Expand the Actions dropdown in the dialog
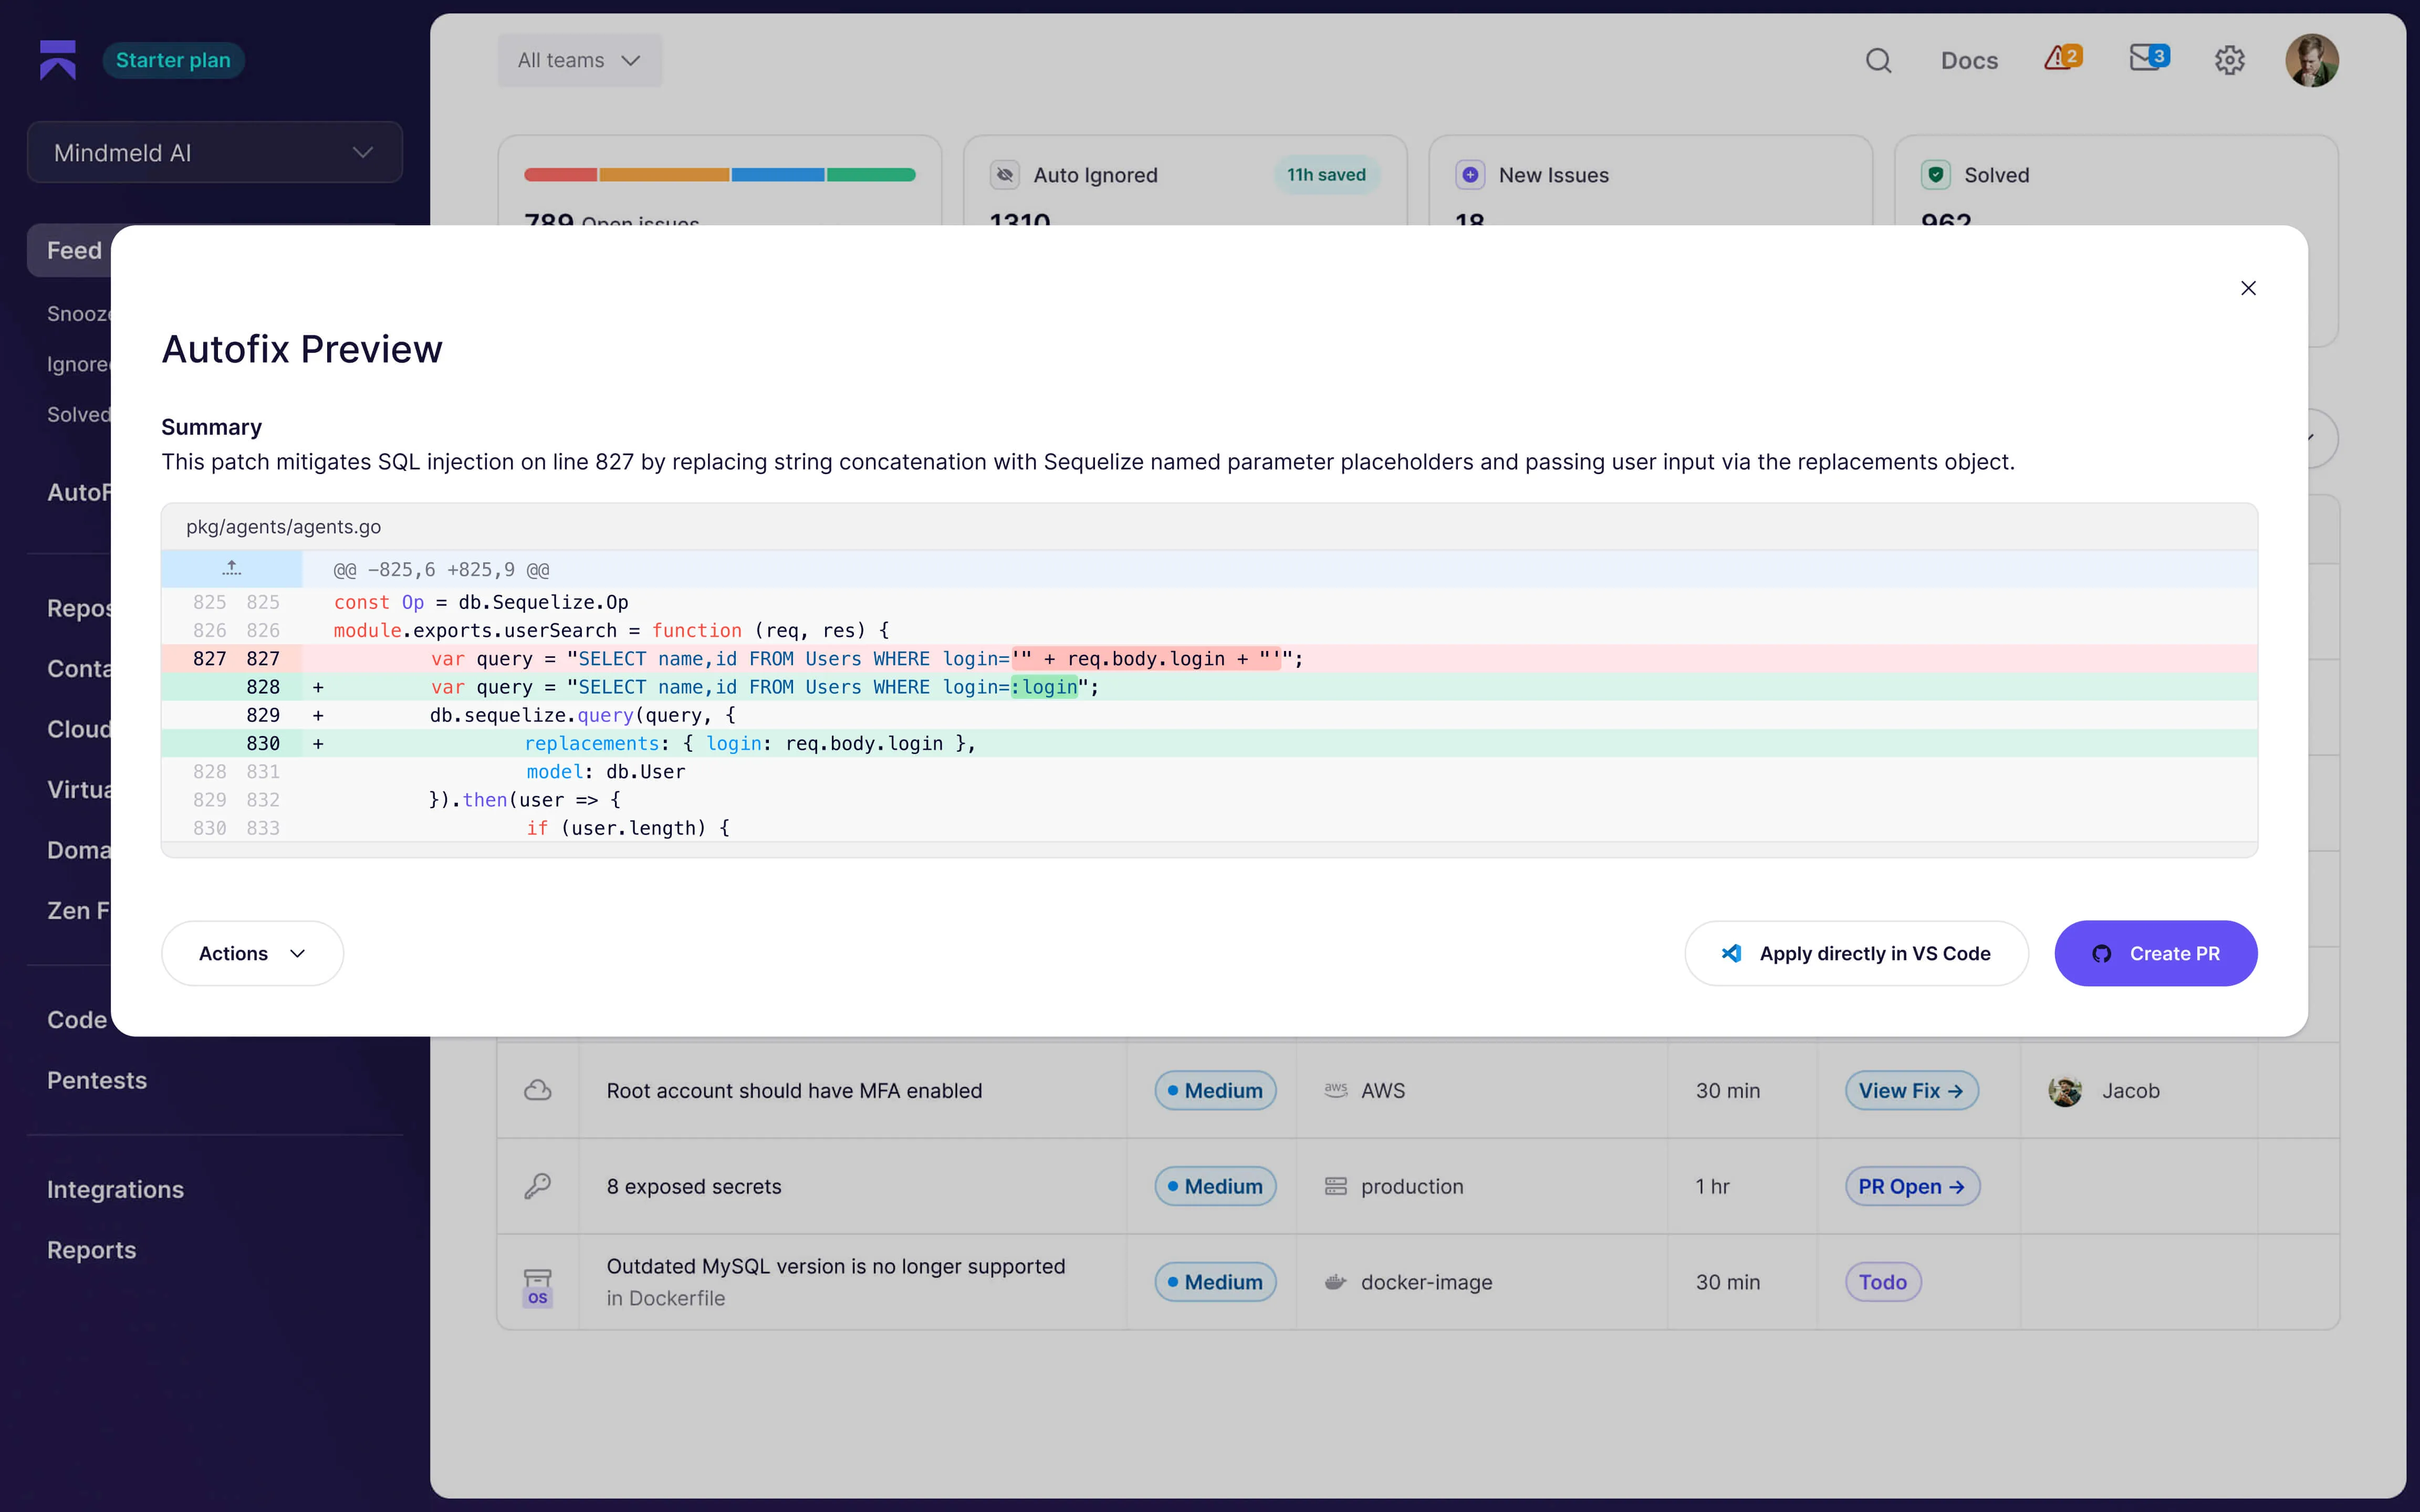The height and width of the screenshot is (1512, 2420). pyautogui.click(x=251, y=953)
